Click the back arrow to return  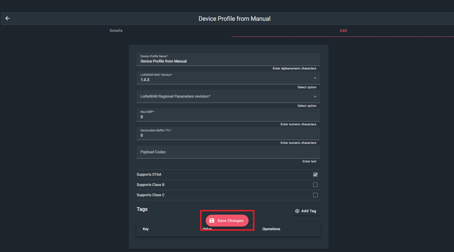(x=7, y=18)
